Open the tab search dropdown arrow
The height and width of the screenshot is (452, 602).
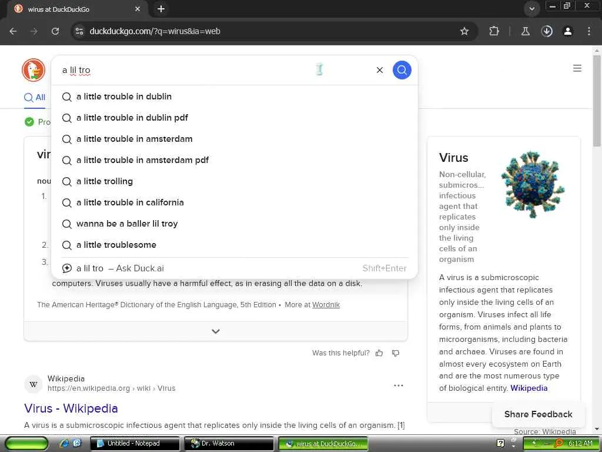531,9
